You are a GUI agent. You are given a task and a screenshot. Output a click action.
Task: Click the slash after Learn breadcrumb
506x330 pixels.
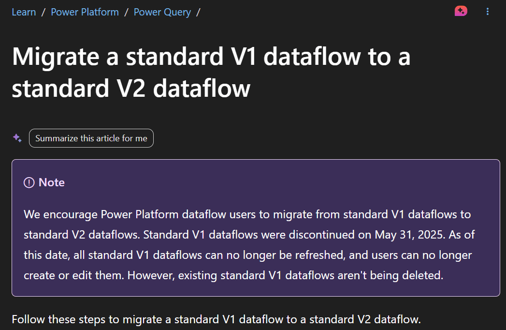43,12
